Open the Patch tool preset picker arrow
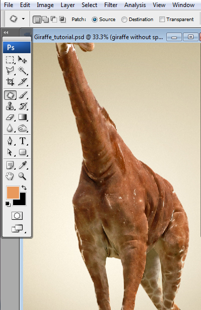This screenshot has height=310, width=201. click(x=24, y=19)
